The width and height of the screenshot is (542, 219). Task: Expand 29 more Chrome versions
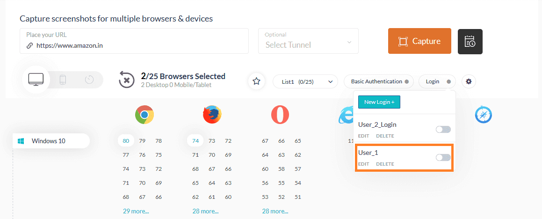(x=136, y=211)
